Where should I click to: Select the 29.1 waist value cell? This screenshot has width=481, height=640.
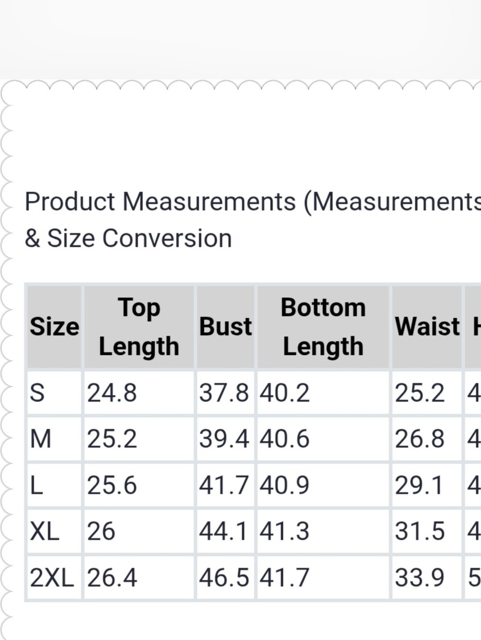(x=427, y=485)
